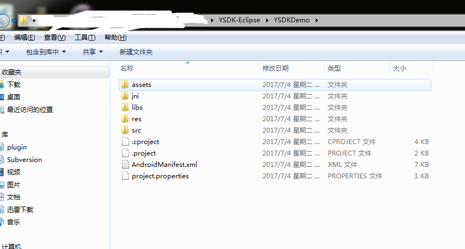Open the 查看(V) menu
Image resolution: width=465 pixels, height=249 pixels.
(x=54, y=38)
